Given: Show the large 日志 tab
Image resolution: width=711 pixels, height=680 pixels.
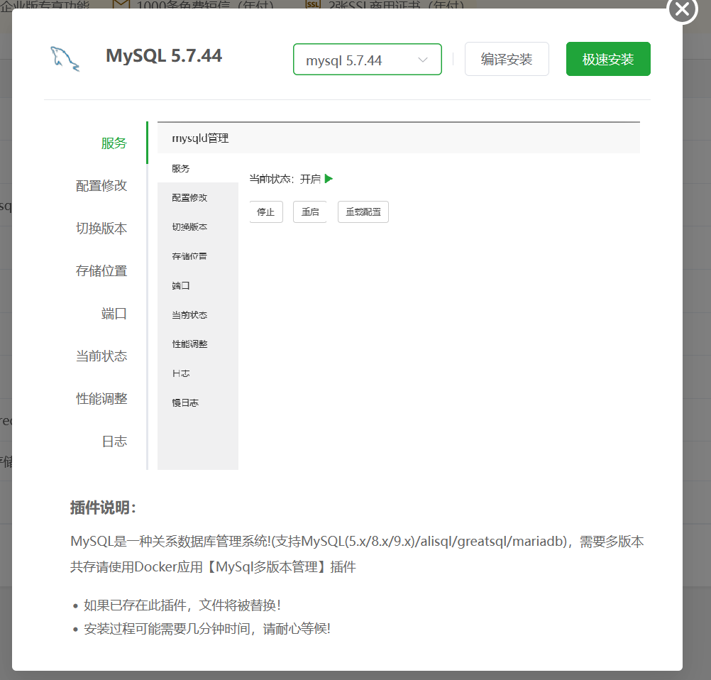Looking at the screenshot, I should coord(114,442).
